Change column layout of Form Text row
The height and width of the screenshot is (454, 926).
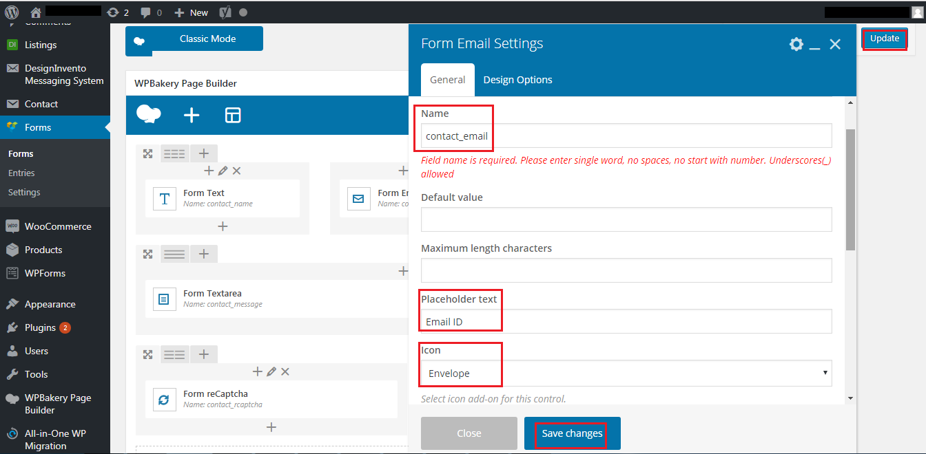(174, 153)
